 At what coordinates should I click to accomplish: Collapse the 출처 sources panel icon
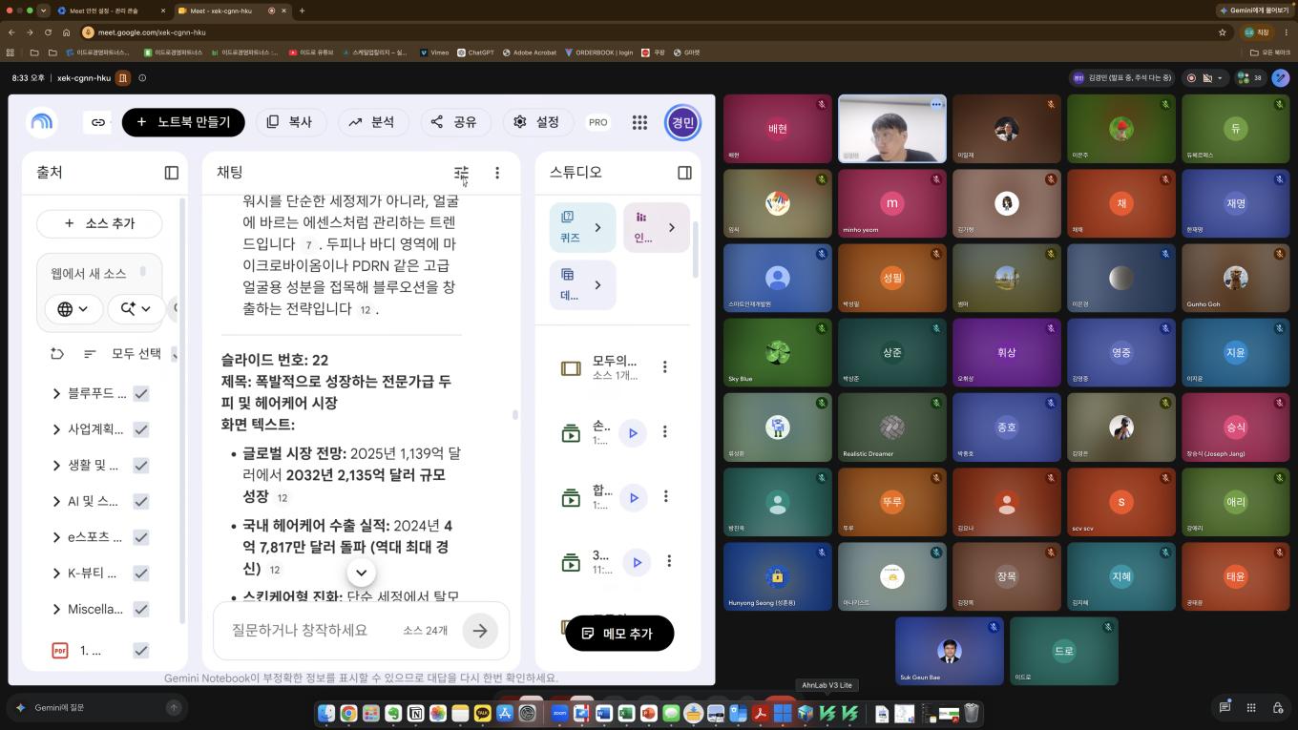pyautogui.click(x=172, y=173)
